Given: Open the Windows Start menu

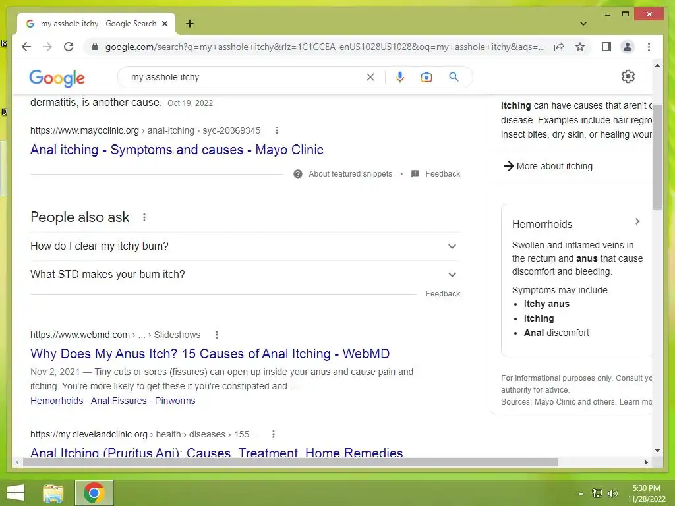Looking at the screenshot, I should click(16, 493).
